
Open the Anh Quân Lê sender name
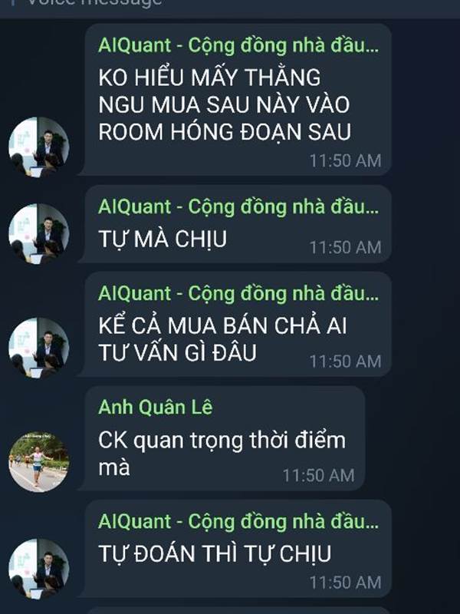tap(156, 408)
